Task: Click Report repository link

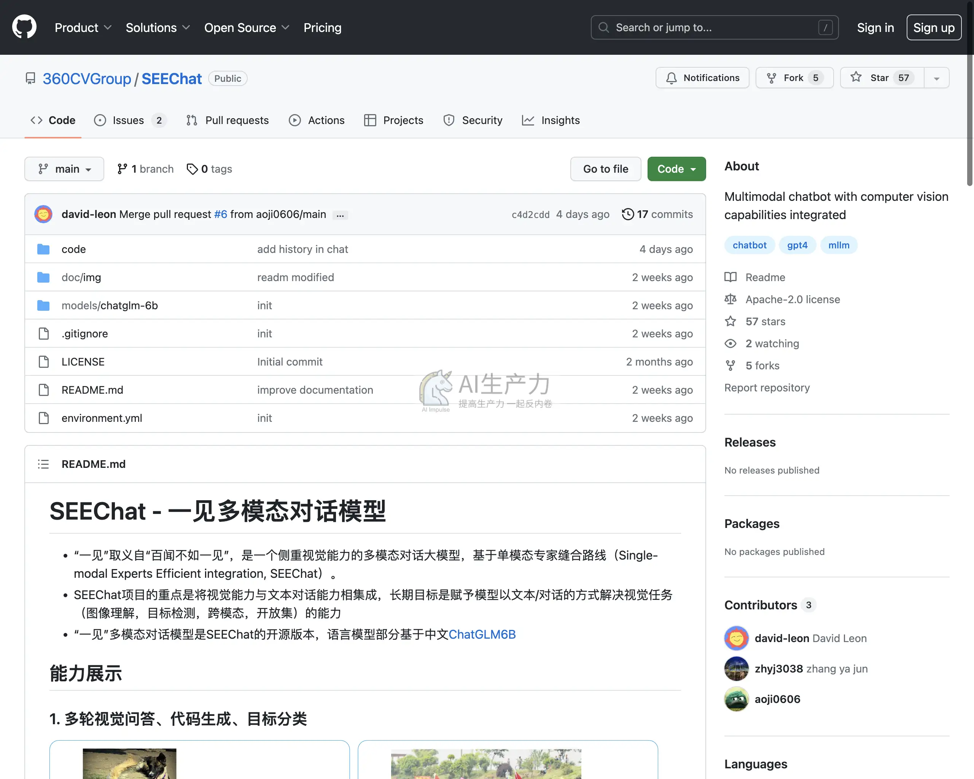Action: click(x=767, y=388)
